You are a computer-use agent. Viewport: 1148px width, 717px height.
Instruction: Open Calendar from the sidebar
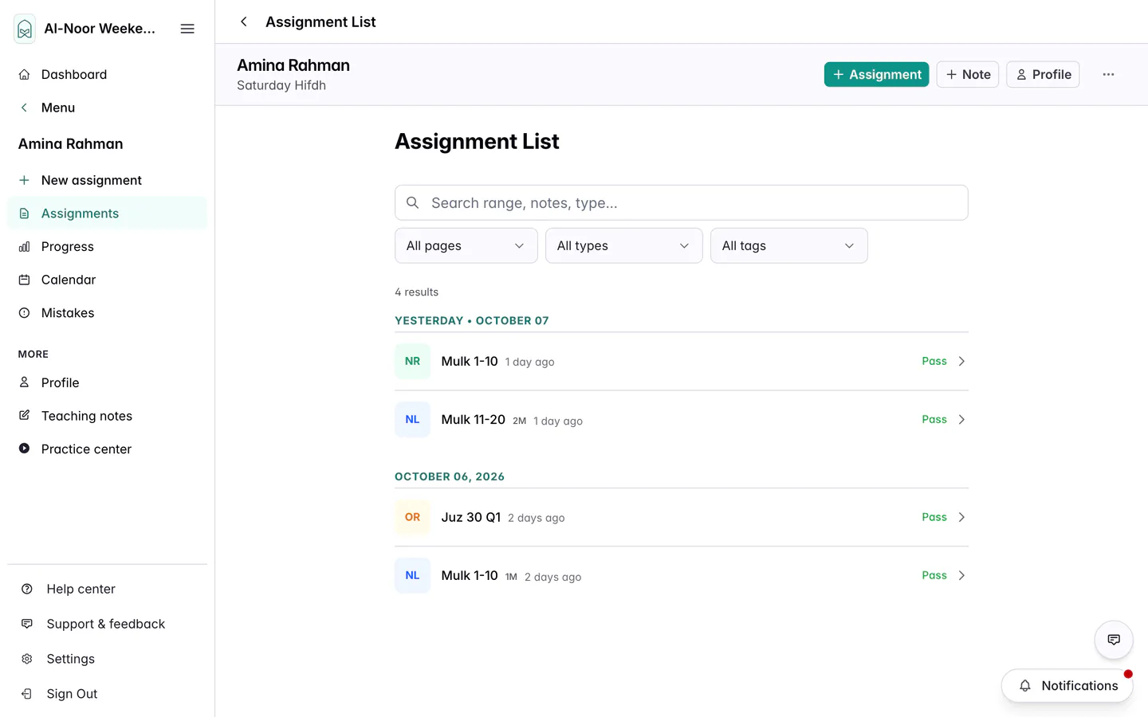107,280
